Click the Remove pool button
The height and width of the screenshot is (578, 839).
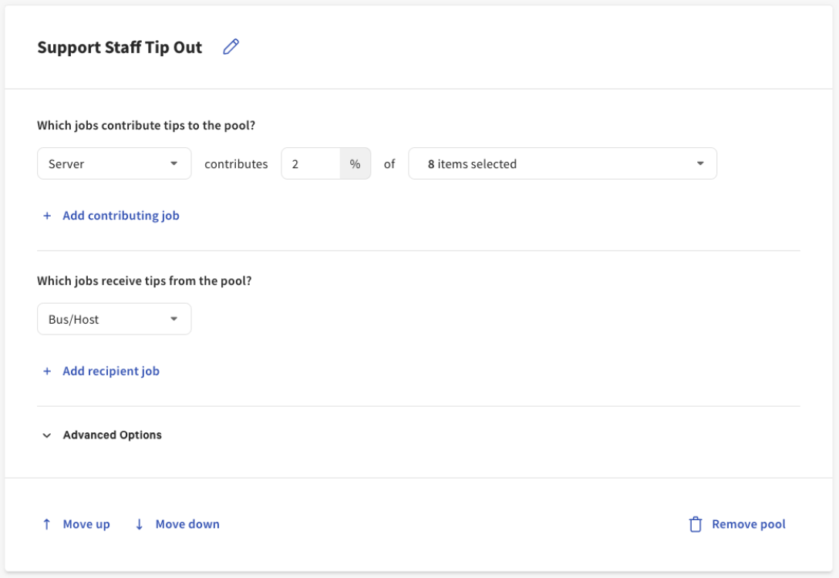coord(748,524)
